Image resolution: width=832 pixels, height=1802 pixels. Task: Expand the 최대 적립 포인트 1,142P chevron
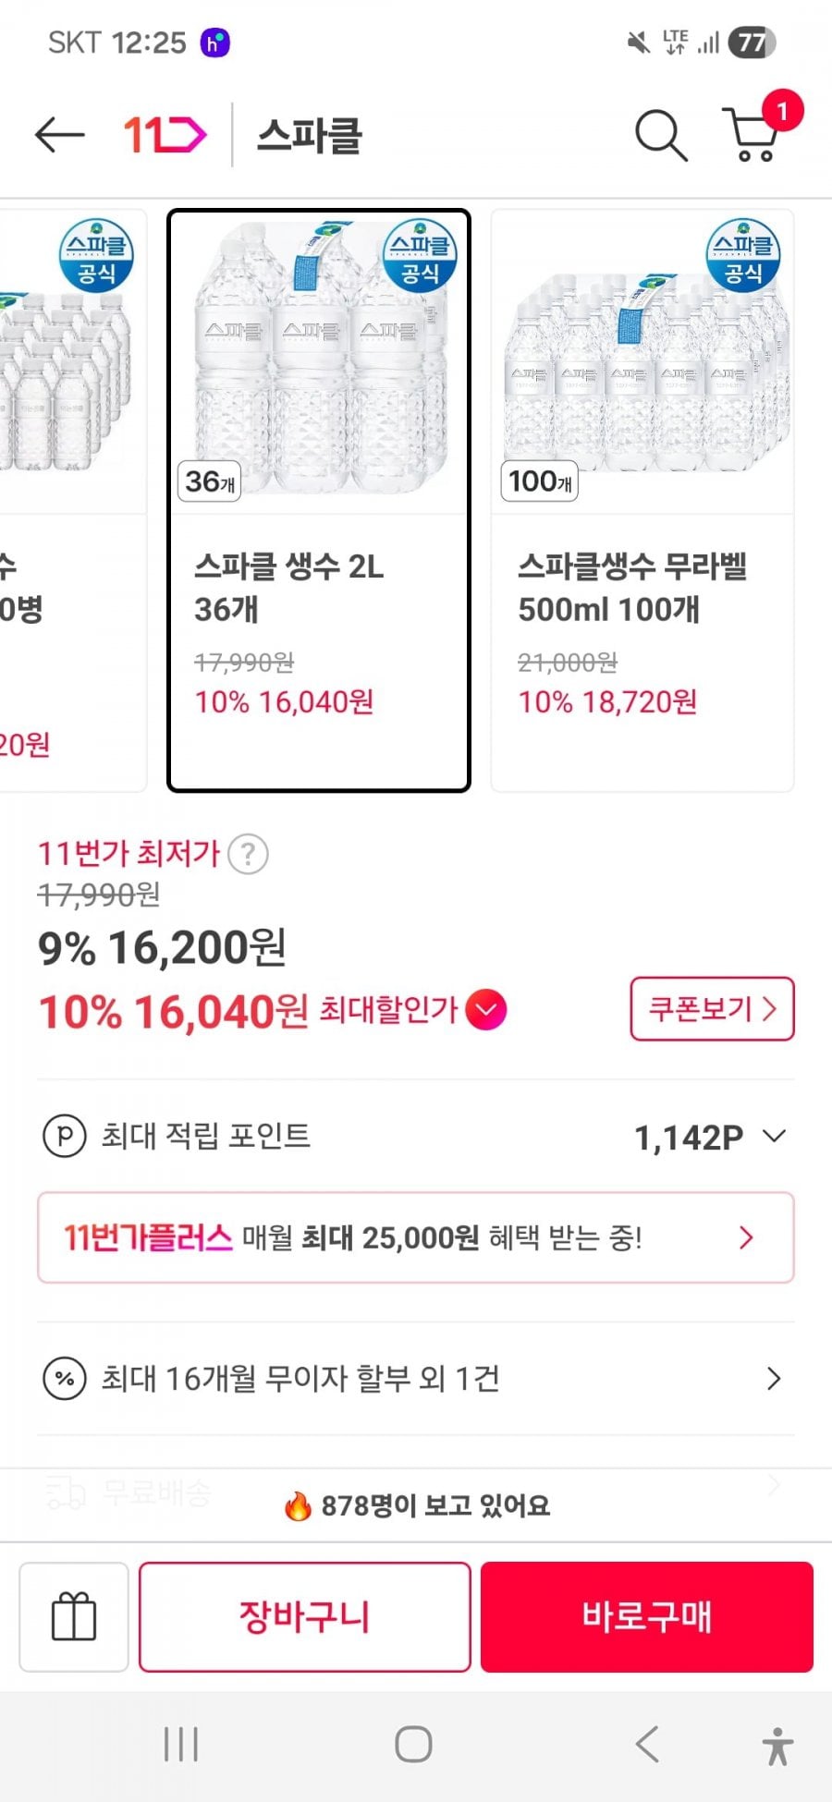pos(775,1136)
